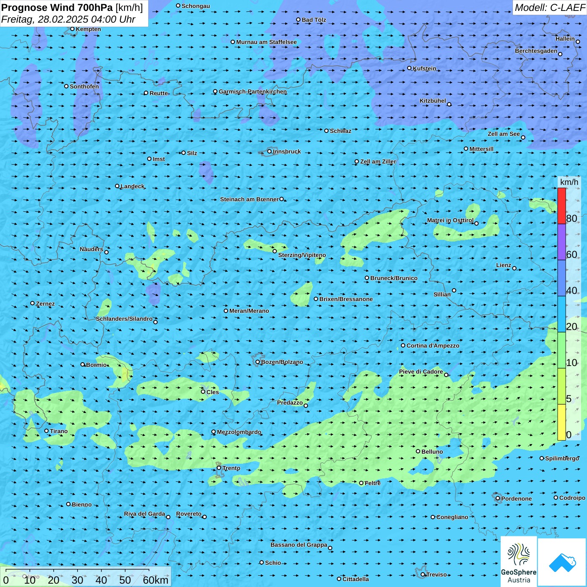The width and height of the screenshot is (587, 587).
Task: Pick the yellow 0–5 legend swatch
Action: pos(561,422)
